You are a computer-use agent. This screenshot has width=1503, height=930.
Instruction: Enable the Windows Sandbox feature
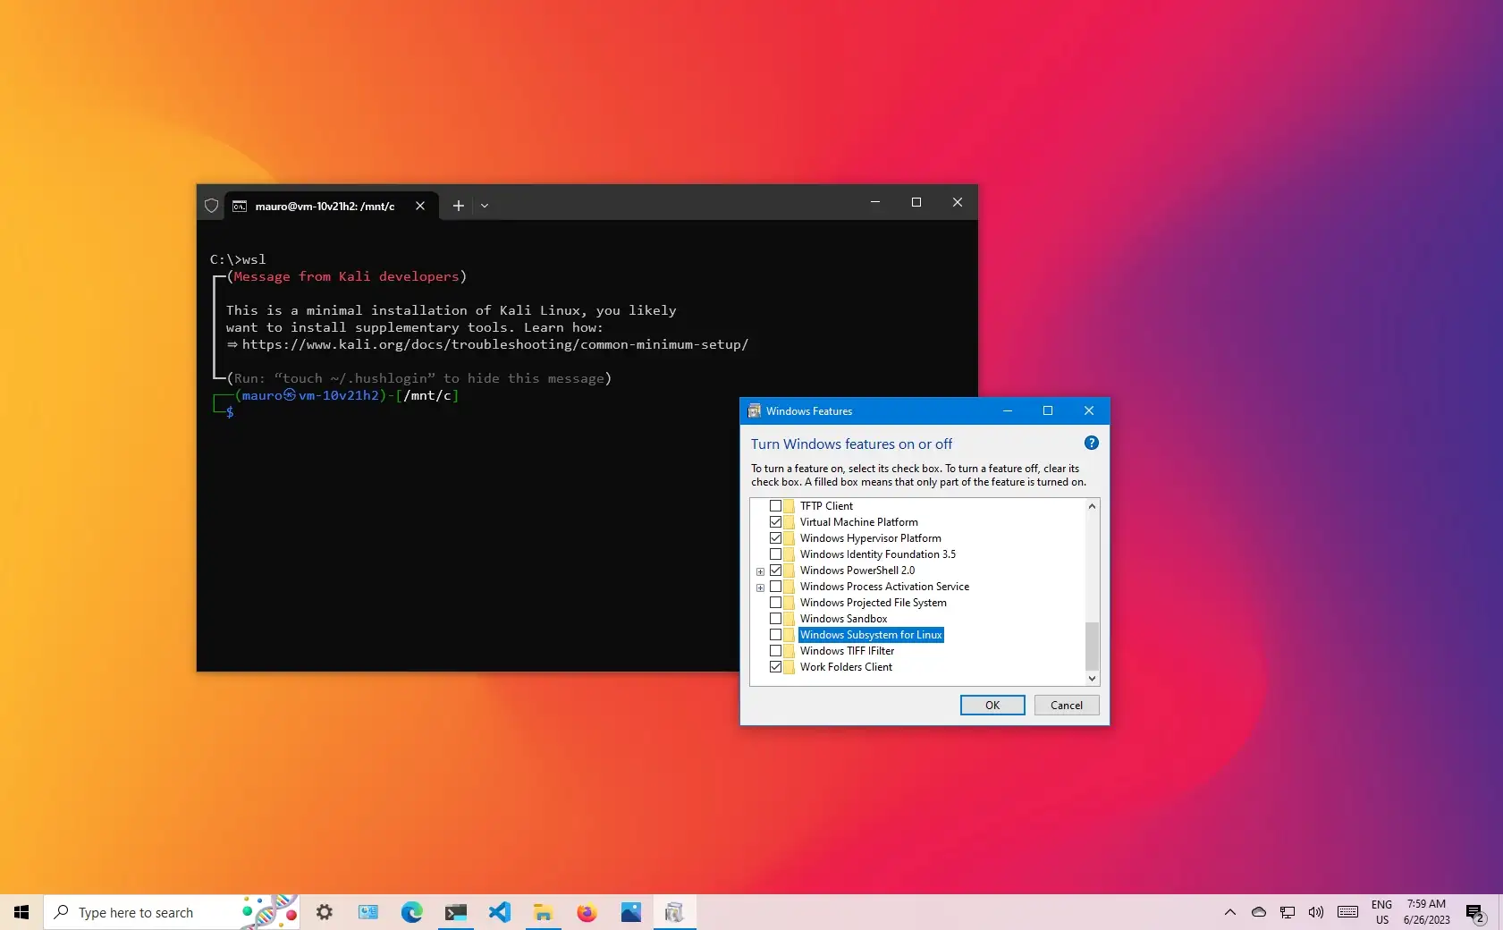775,618
